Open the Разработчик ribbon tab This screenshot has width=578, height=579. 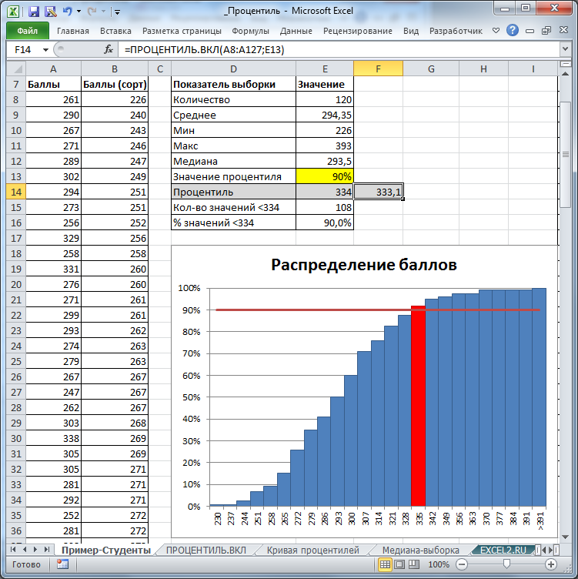pos(456,31)
